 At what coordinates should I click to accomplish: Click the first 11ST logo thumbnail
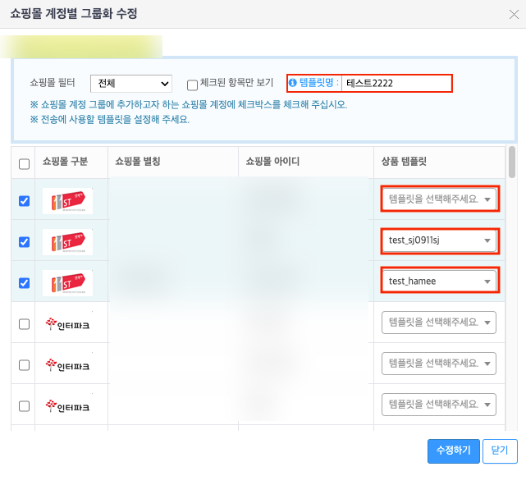pyautogui.click(x=68, y=201)
